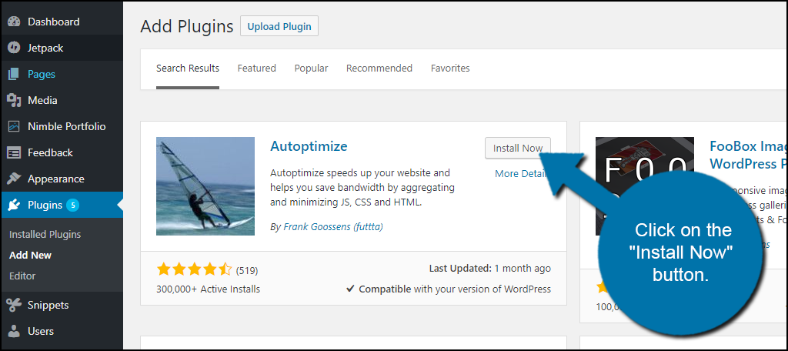Click the Feedback icon in sidebar
The height and width of the screenshot is (351, 788).
click(14, 152)
